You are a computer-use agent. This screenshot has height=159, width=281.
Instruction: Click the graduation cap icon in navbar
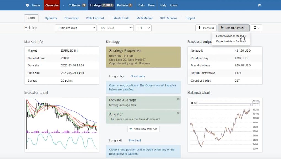pos(259,5)
